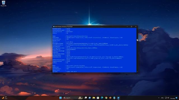
Task: Click the InstallLocation path starting 'C:\Program'
Action: coord(97,45)
